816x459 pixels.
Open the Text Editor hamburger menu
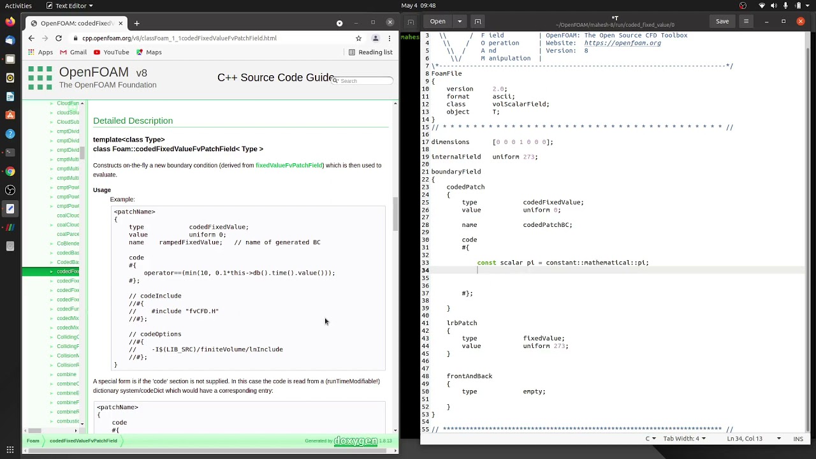tap(746, 21)
